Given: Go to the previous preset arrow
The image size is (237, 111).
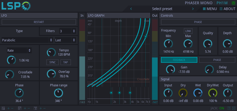Looking at the screenshot, I should [x=131, y=9].
